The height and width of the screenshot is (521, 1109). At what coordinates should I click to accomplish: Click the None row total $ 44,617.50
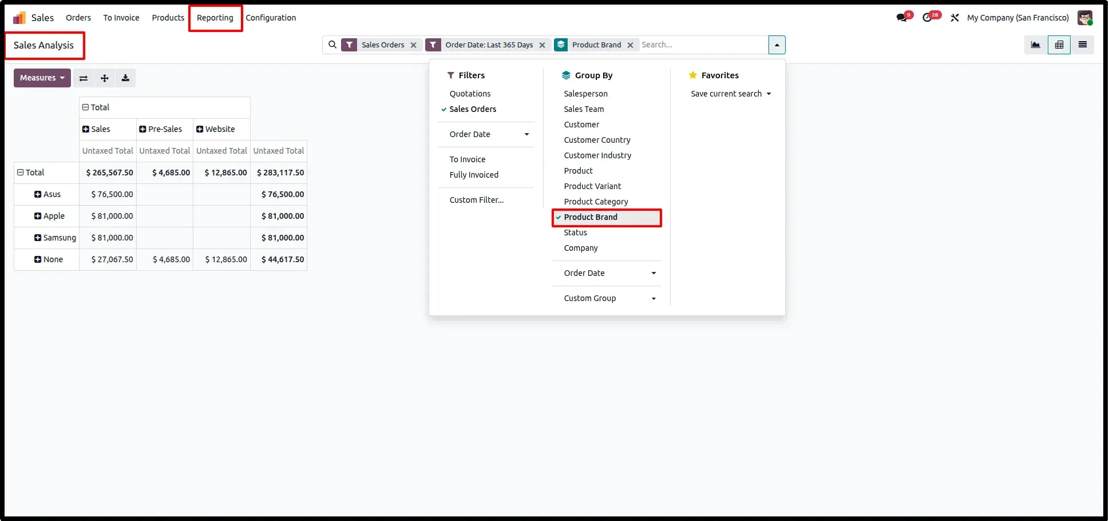pyautogui.click(x=279, y=259)
